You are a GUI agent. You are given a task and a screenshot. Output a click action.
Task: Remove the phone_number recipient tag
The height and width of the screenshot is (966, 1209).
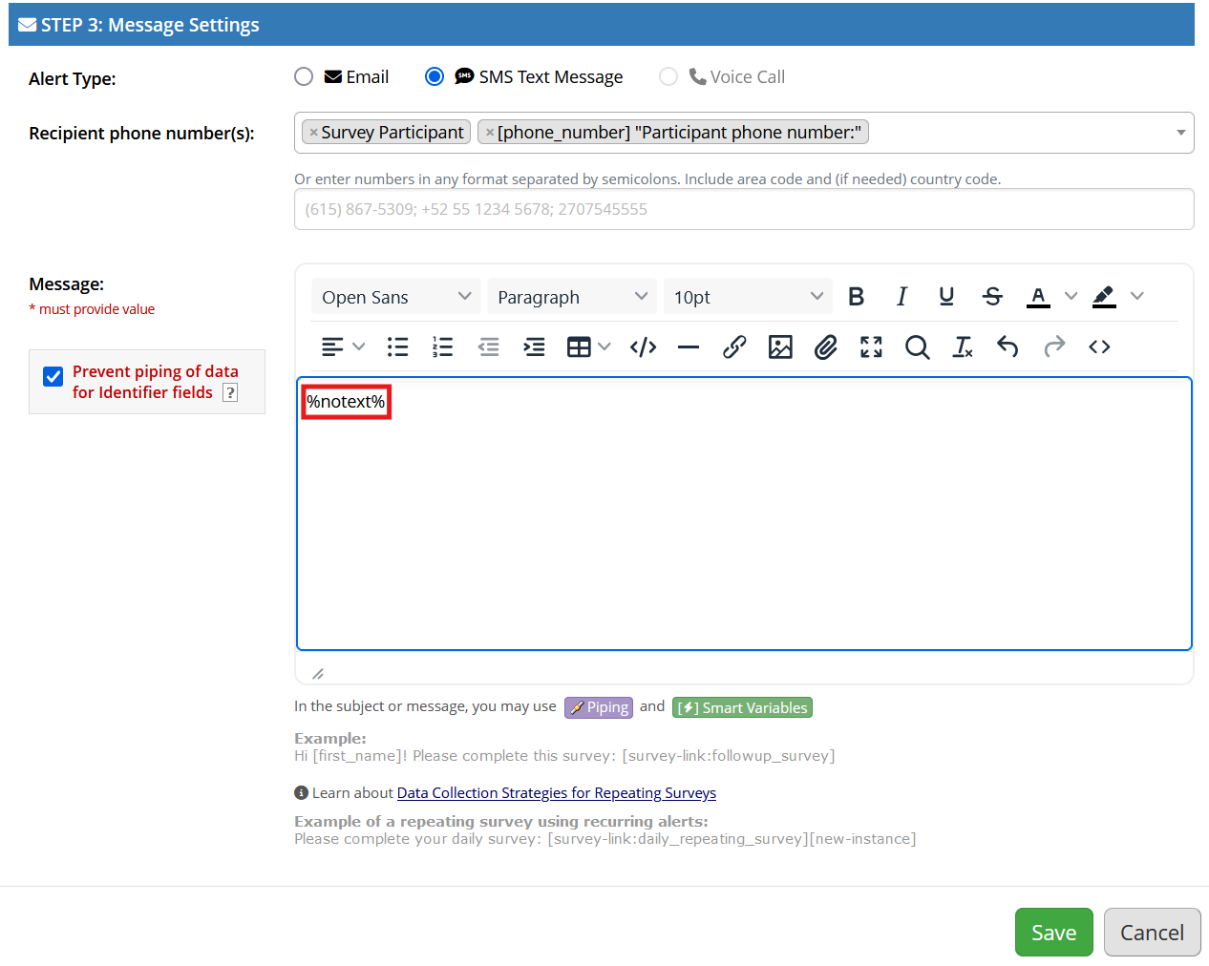[x=489, y=133]
